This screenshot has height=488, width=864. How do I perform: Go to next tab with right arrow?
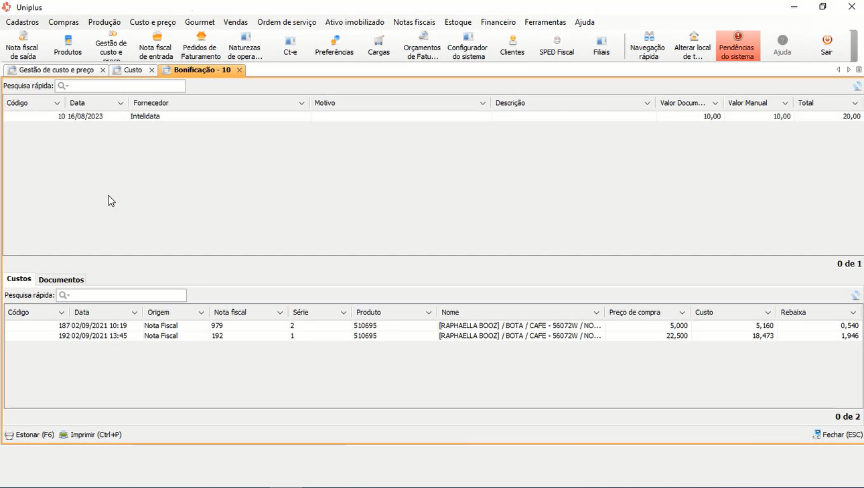point(849,70)
